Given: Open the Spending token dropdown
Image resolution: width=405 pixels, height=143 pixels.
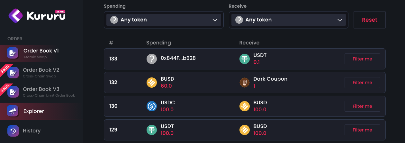Looking at the screenshot, I should (164, 20).
